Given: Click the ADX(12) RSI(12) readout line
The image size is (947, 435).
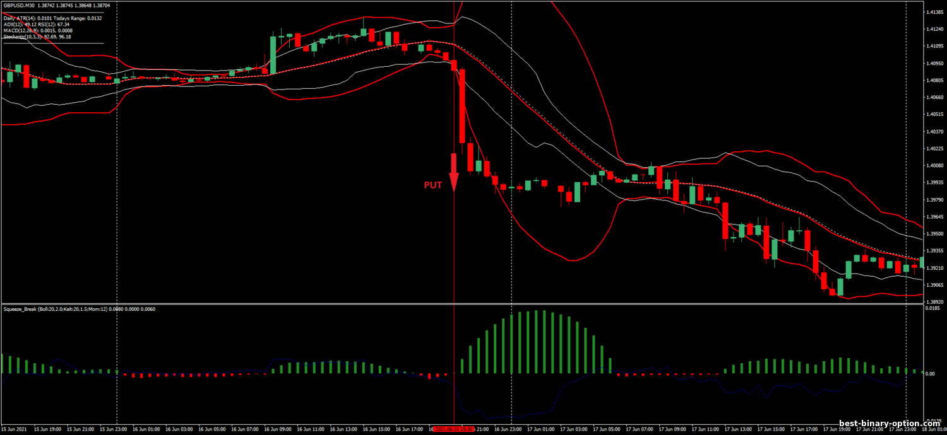Looking at the screenshot, I should pyautogui.click(x=36, y=25).
